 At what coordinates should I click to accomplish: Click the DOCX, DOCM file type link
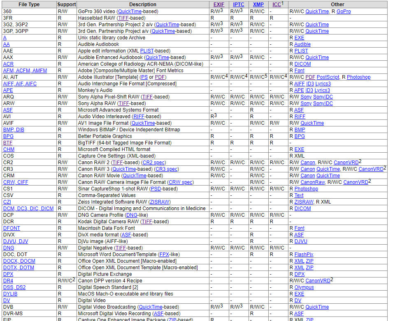coord(19,261)
